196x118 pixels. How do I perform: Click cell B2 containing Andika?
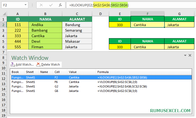45,25
